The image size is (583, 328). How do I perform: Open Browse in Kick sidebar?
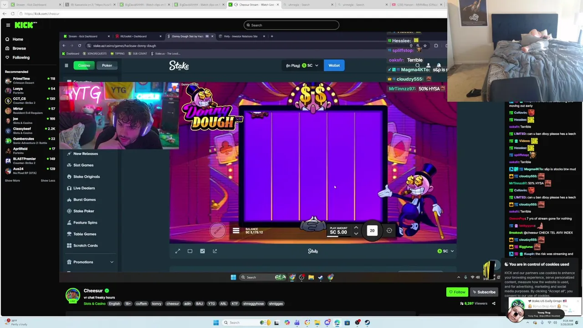point(19,48)
